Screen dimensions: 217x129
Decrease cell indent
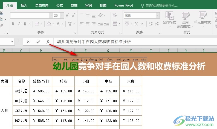pos(100,24)
